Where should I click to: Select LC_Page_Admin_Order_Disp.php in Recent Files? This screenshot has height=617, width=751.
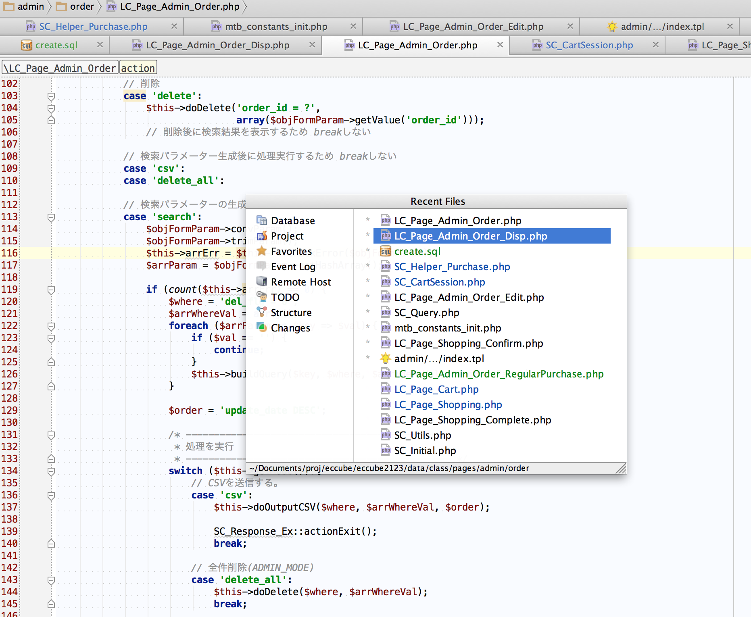click(470, 236)
